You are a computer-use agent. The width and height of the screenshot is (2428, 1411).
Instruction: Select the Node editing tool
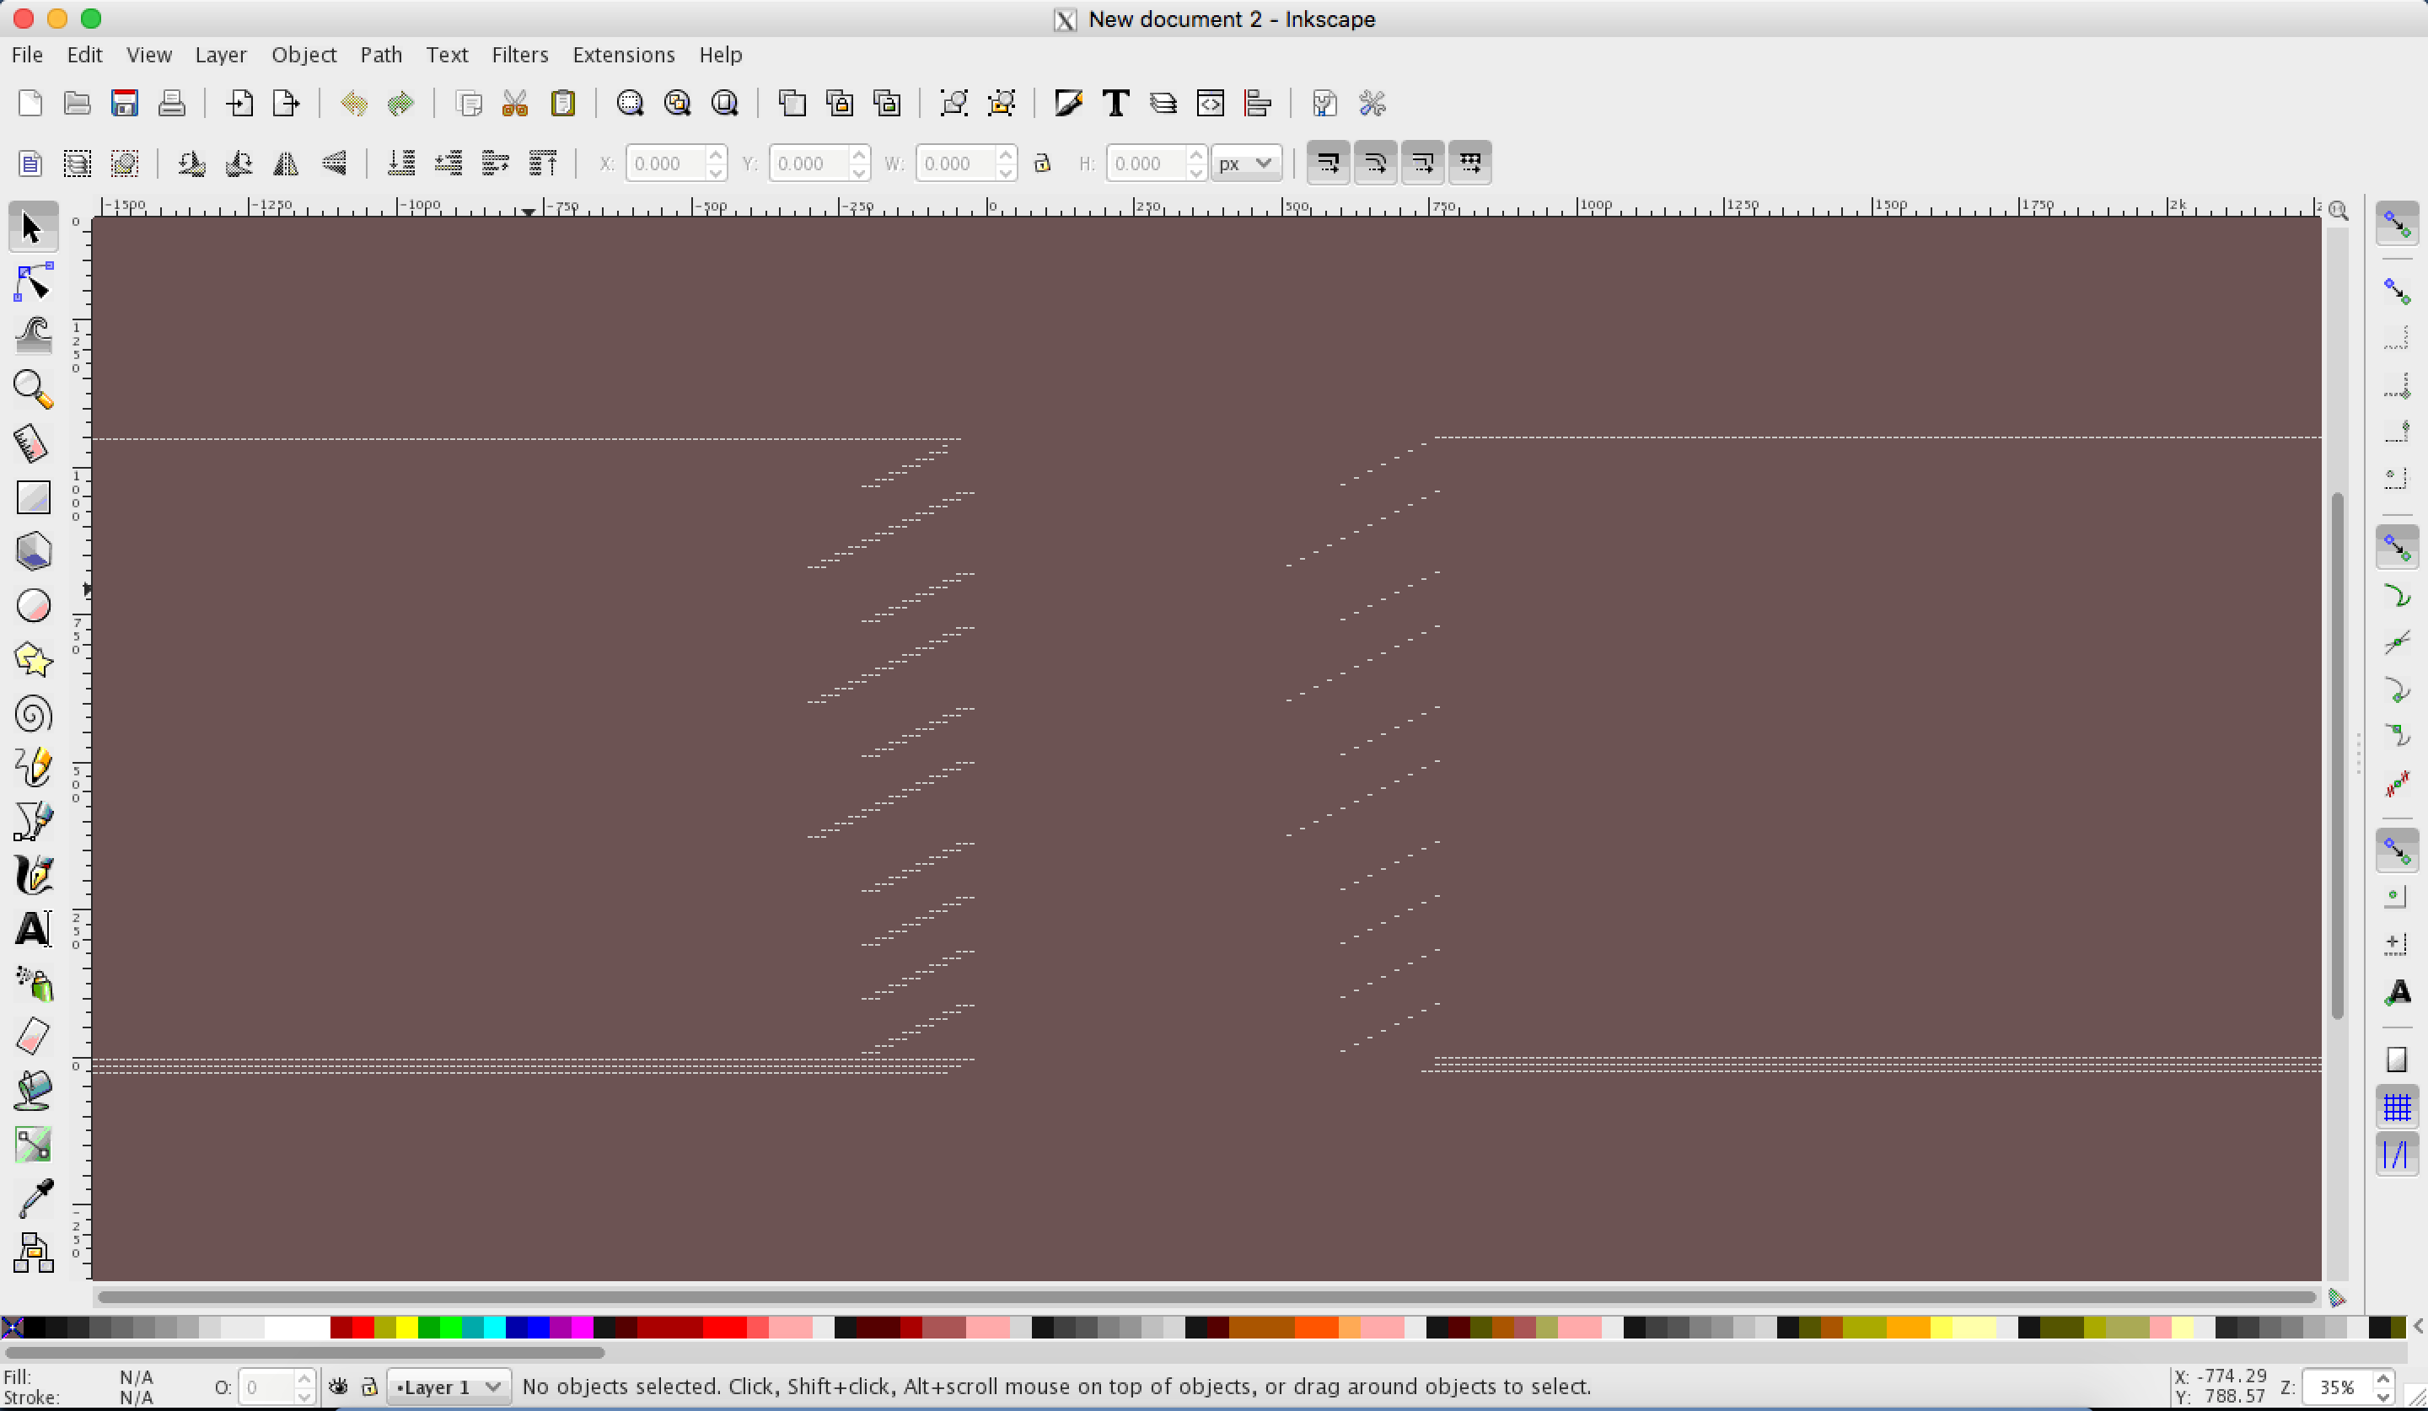[33, 282]
